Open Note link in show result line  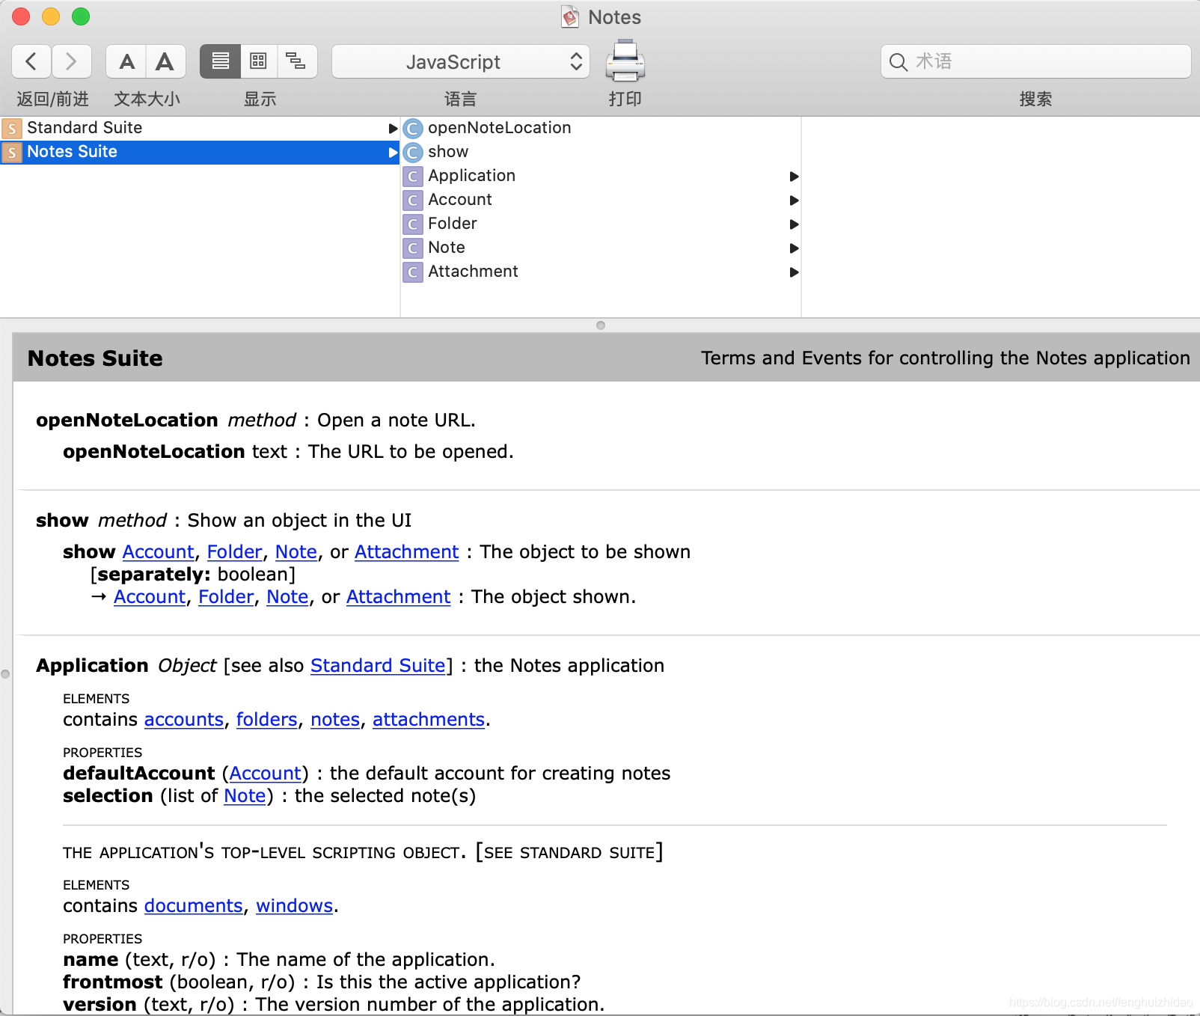coord(287,597)
